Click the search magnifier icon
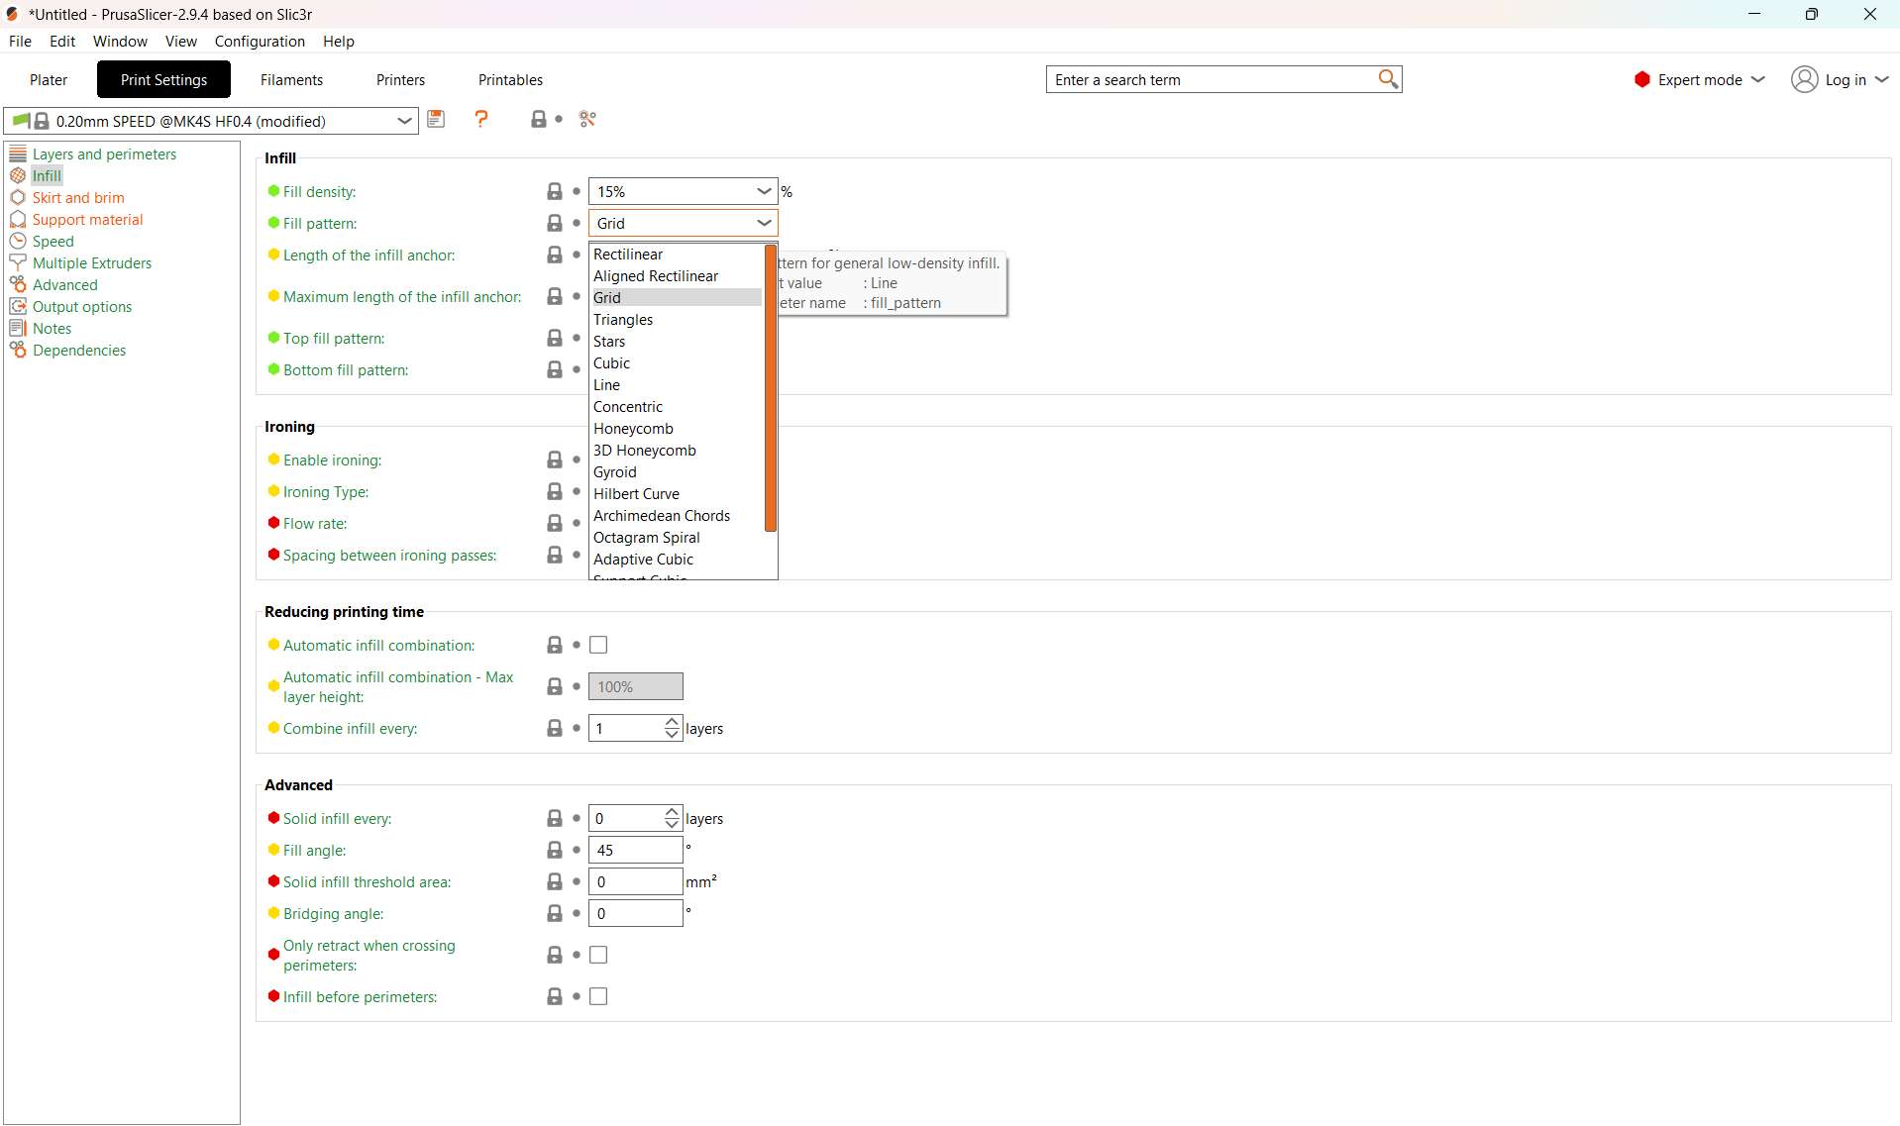Image resolution: width=1900 pixels, height=1126 pixels. 1388,79
